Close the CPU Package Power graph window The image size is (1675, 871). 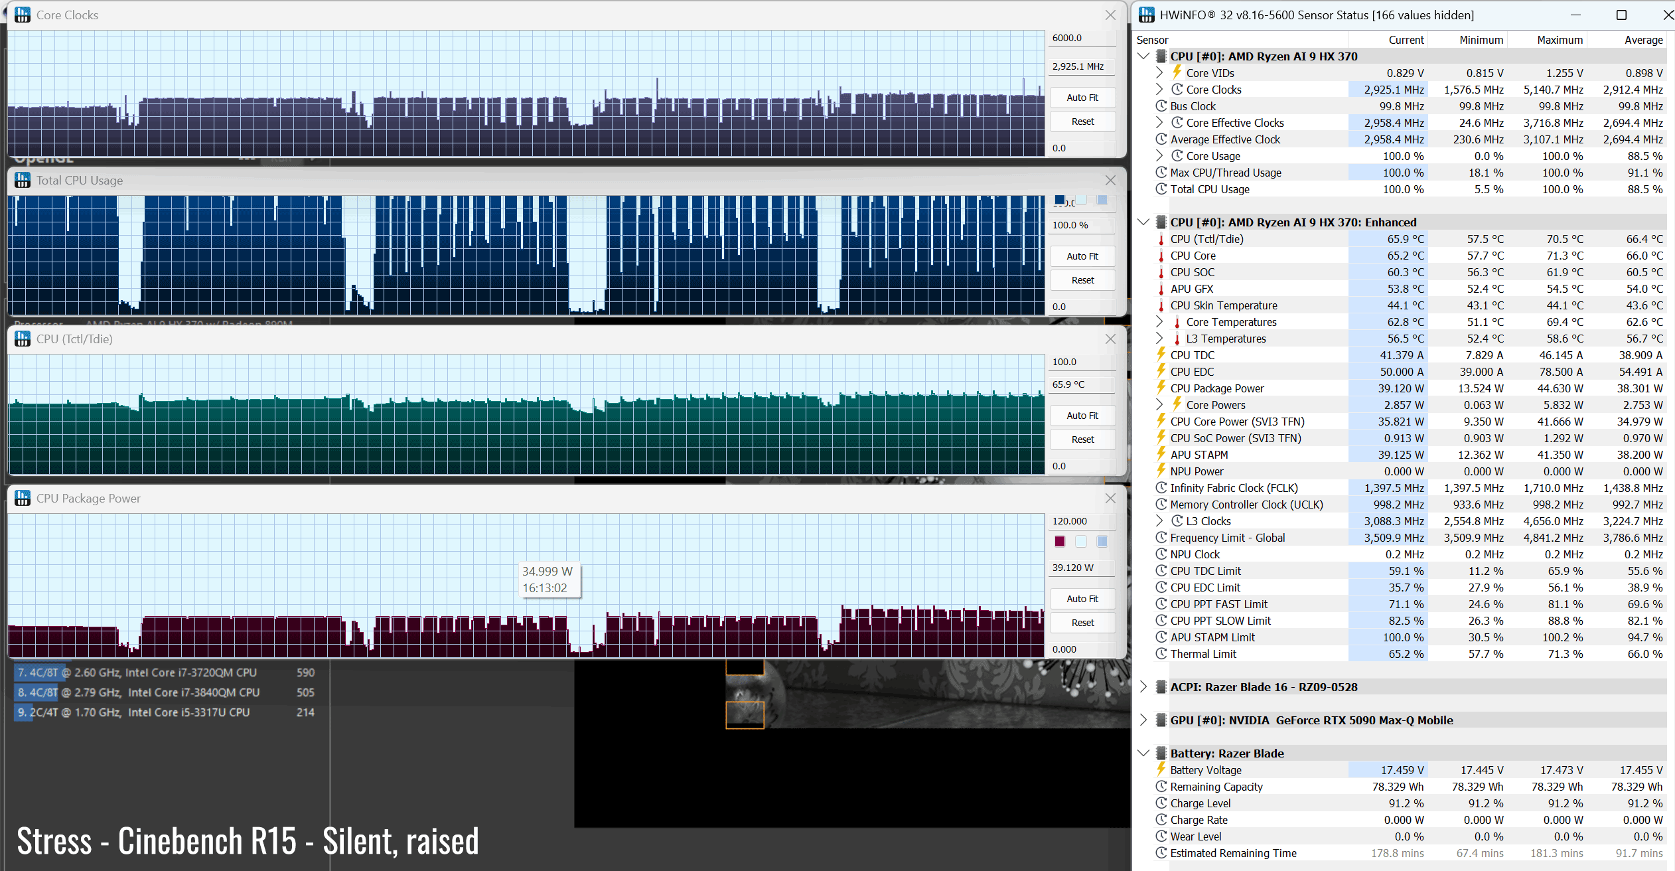pos(1110,498)
